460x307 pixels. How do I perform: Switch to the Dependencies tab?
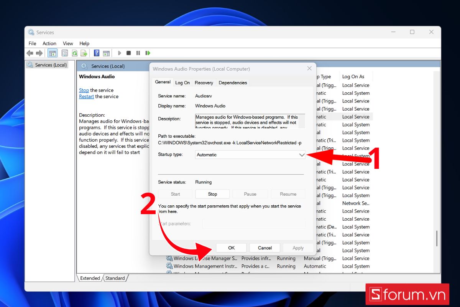233,83
